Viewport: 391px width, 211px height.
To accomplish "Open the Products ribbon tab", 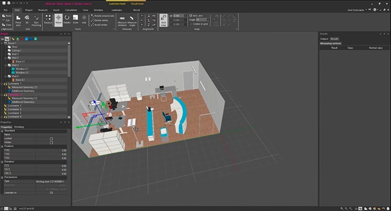I will click(x=42, y=10).
